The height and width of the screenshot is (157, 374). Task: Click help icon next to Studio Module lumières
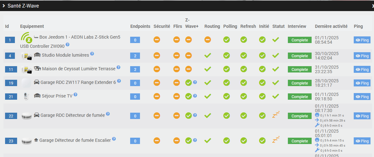click(92, 54)
